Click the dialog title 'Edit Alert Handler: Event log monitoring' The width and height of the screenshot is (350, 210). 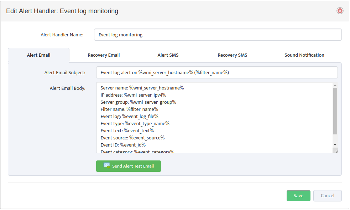62,11
